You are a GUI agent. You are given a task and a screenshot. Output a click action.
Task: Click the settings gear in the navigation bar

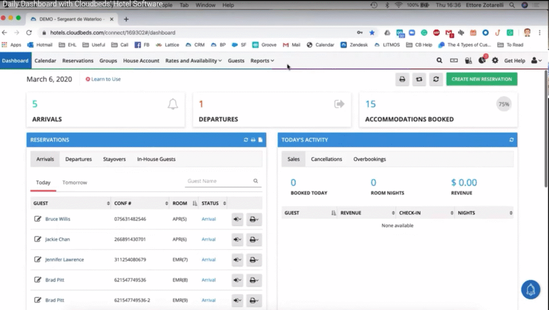pos(496,61)
